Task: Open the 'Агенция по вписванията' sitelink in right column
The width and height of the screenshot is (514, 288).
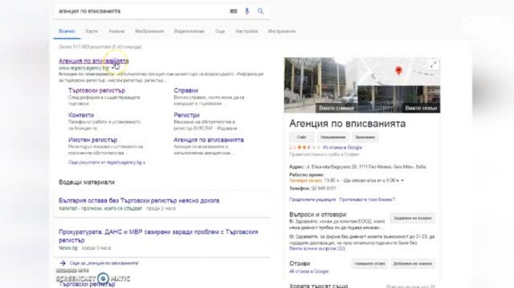Action: point(209,140)
